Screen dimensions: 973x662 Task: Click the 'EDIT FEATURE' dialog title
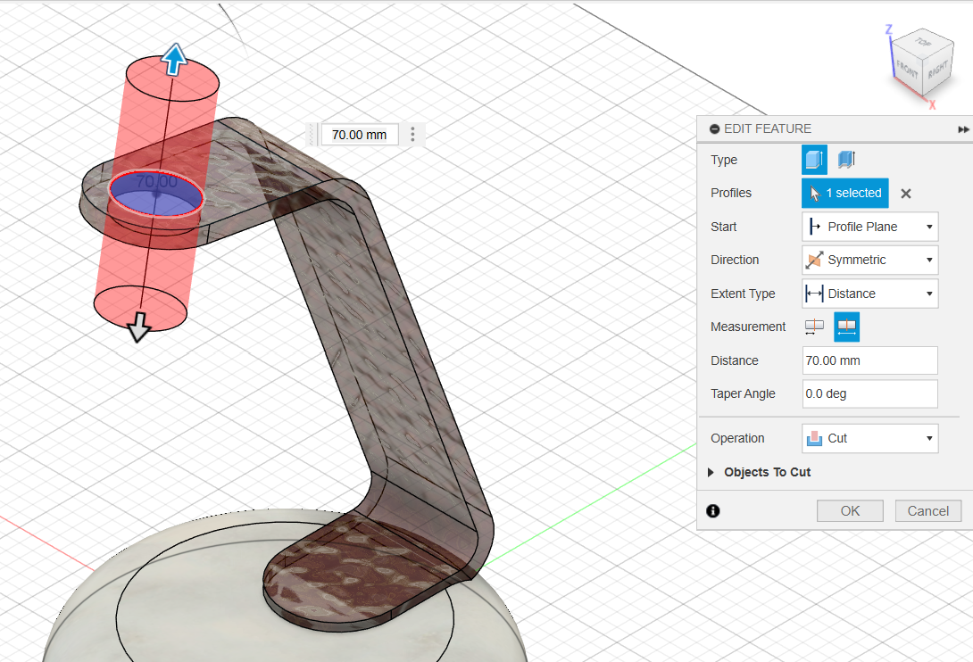pyautogui.click(x=768, y=129)
